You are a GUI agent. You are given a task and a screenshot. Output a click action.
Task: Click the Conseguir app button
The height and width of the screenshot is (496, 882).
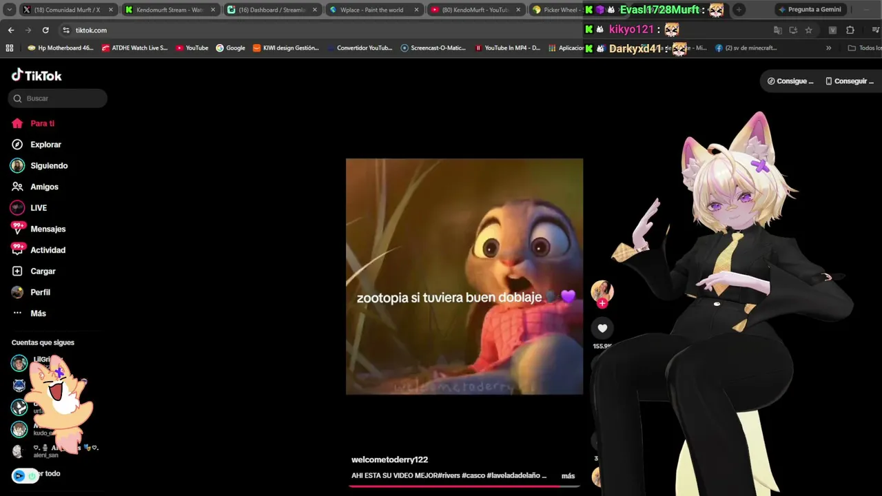tap(850, 81)
